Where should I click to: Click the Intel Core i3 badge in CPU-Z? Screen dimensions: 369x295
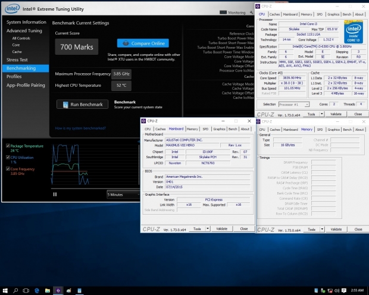coord(354,32)
